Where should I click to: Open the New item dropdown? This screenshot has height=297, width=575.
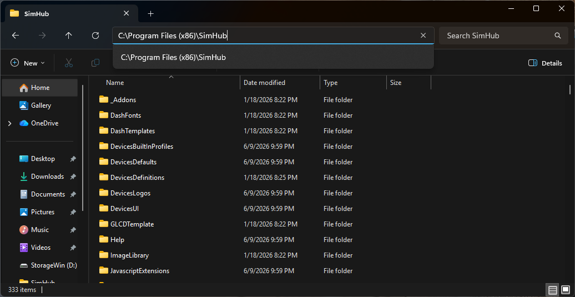(28, 63)
